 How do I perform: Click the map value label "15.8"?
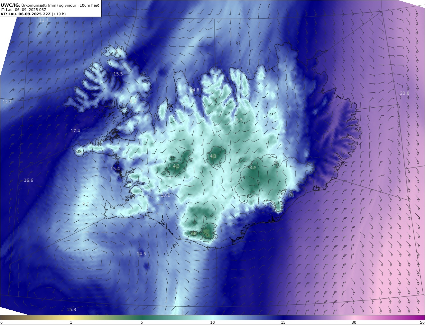coord(71,310)
